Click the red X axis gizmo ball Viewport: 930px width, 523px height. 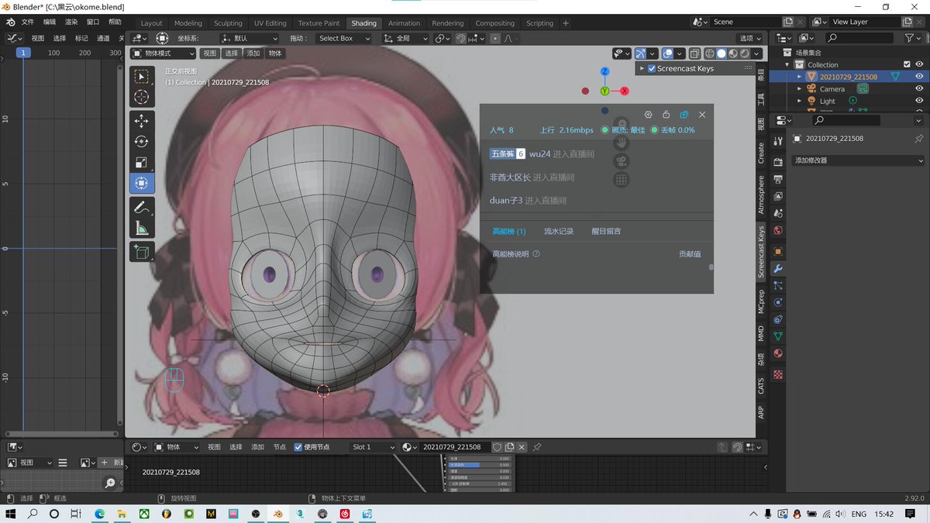(x=625, y=91)
